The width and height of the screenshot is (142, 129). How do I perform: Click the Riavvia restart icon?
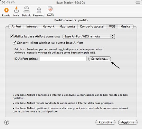[6, 10]
